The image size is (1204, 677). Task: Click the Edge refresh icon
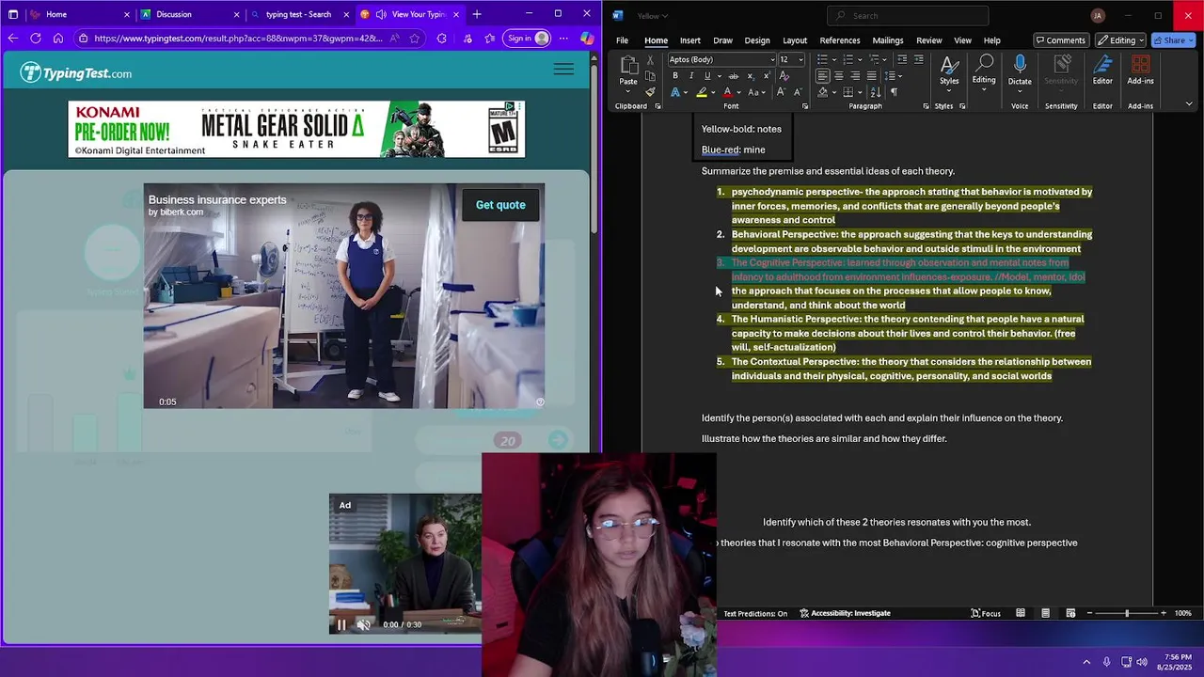click(x=36, y=39)
